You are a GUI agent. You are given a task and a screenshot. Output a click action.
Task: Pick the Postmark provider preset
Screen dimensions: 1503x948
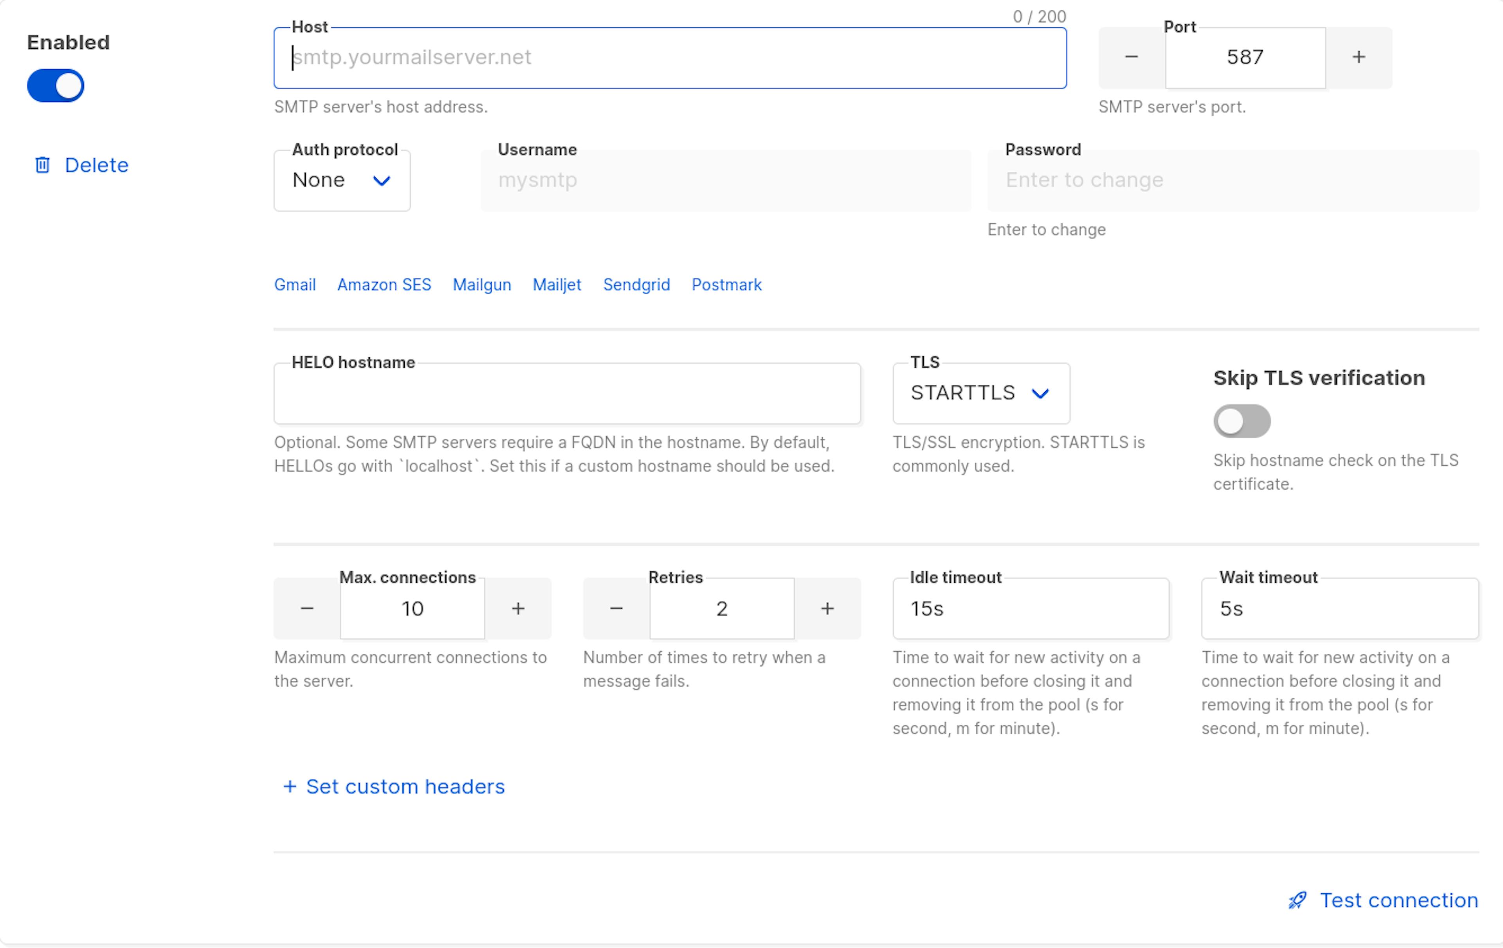click(x=726, y=285)
